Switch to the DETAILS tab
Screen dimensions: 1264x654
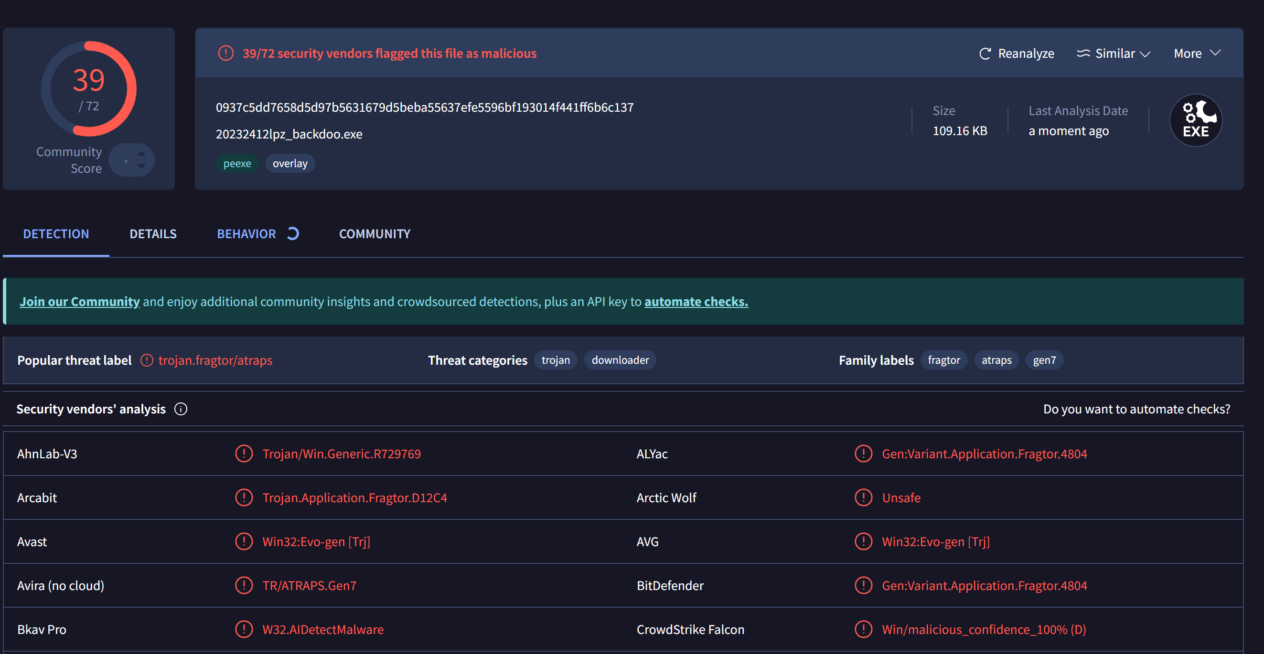point(152,234)
